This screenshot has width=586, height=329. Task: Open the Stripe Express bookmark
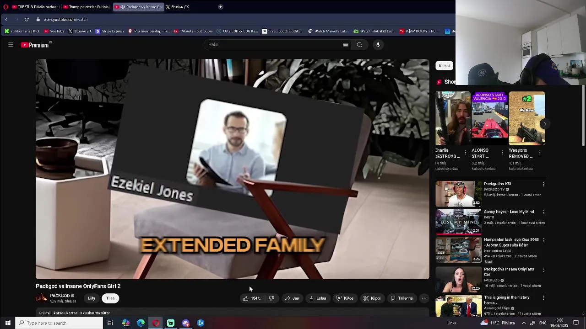[x=109, y=32]
